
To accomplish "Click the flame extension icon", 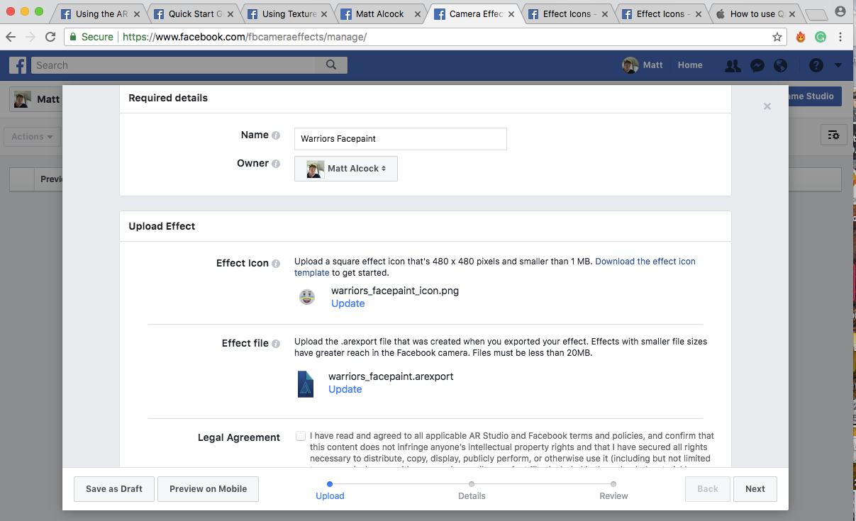I will (x=801, y=37).
